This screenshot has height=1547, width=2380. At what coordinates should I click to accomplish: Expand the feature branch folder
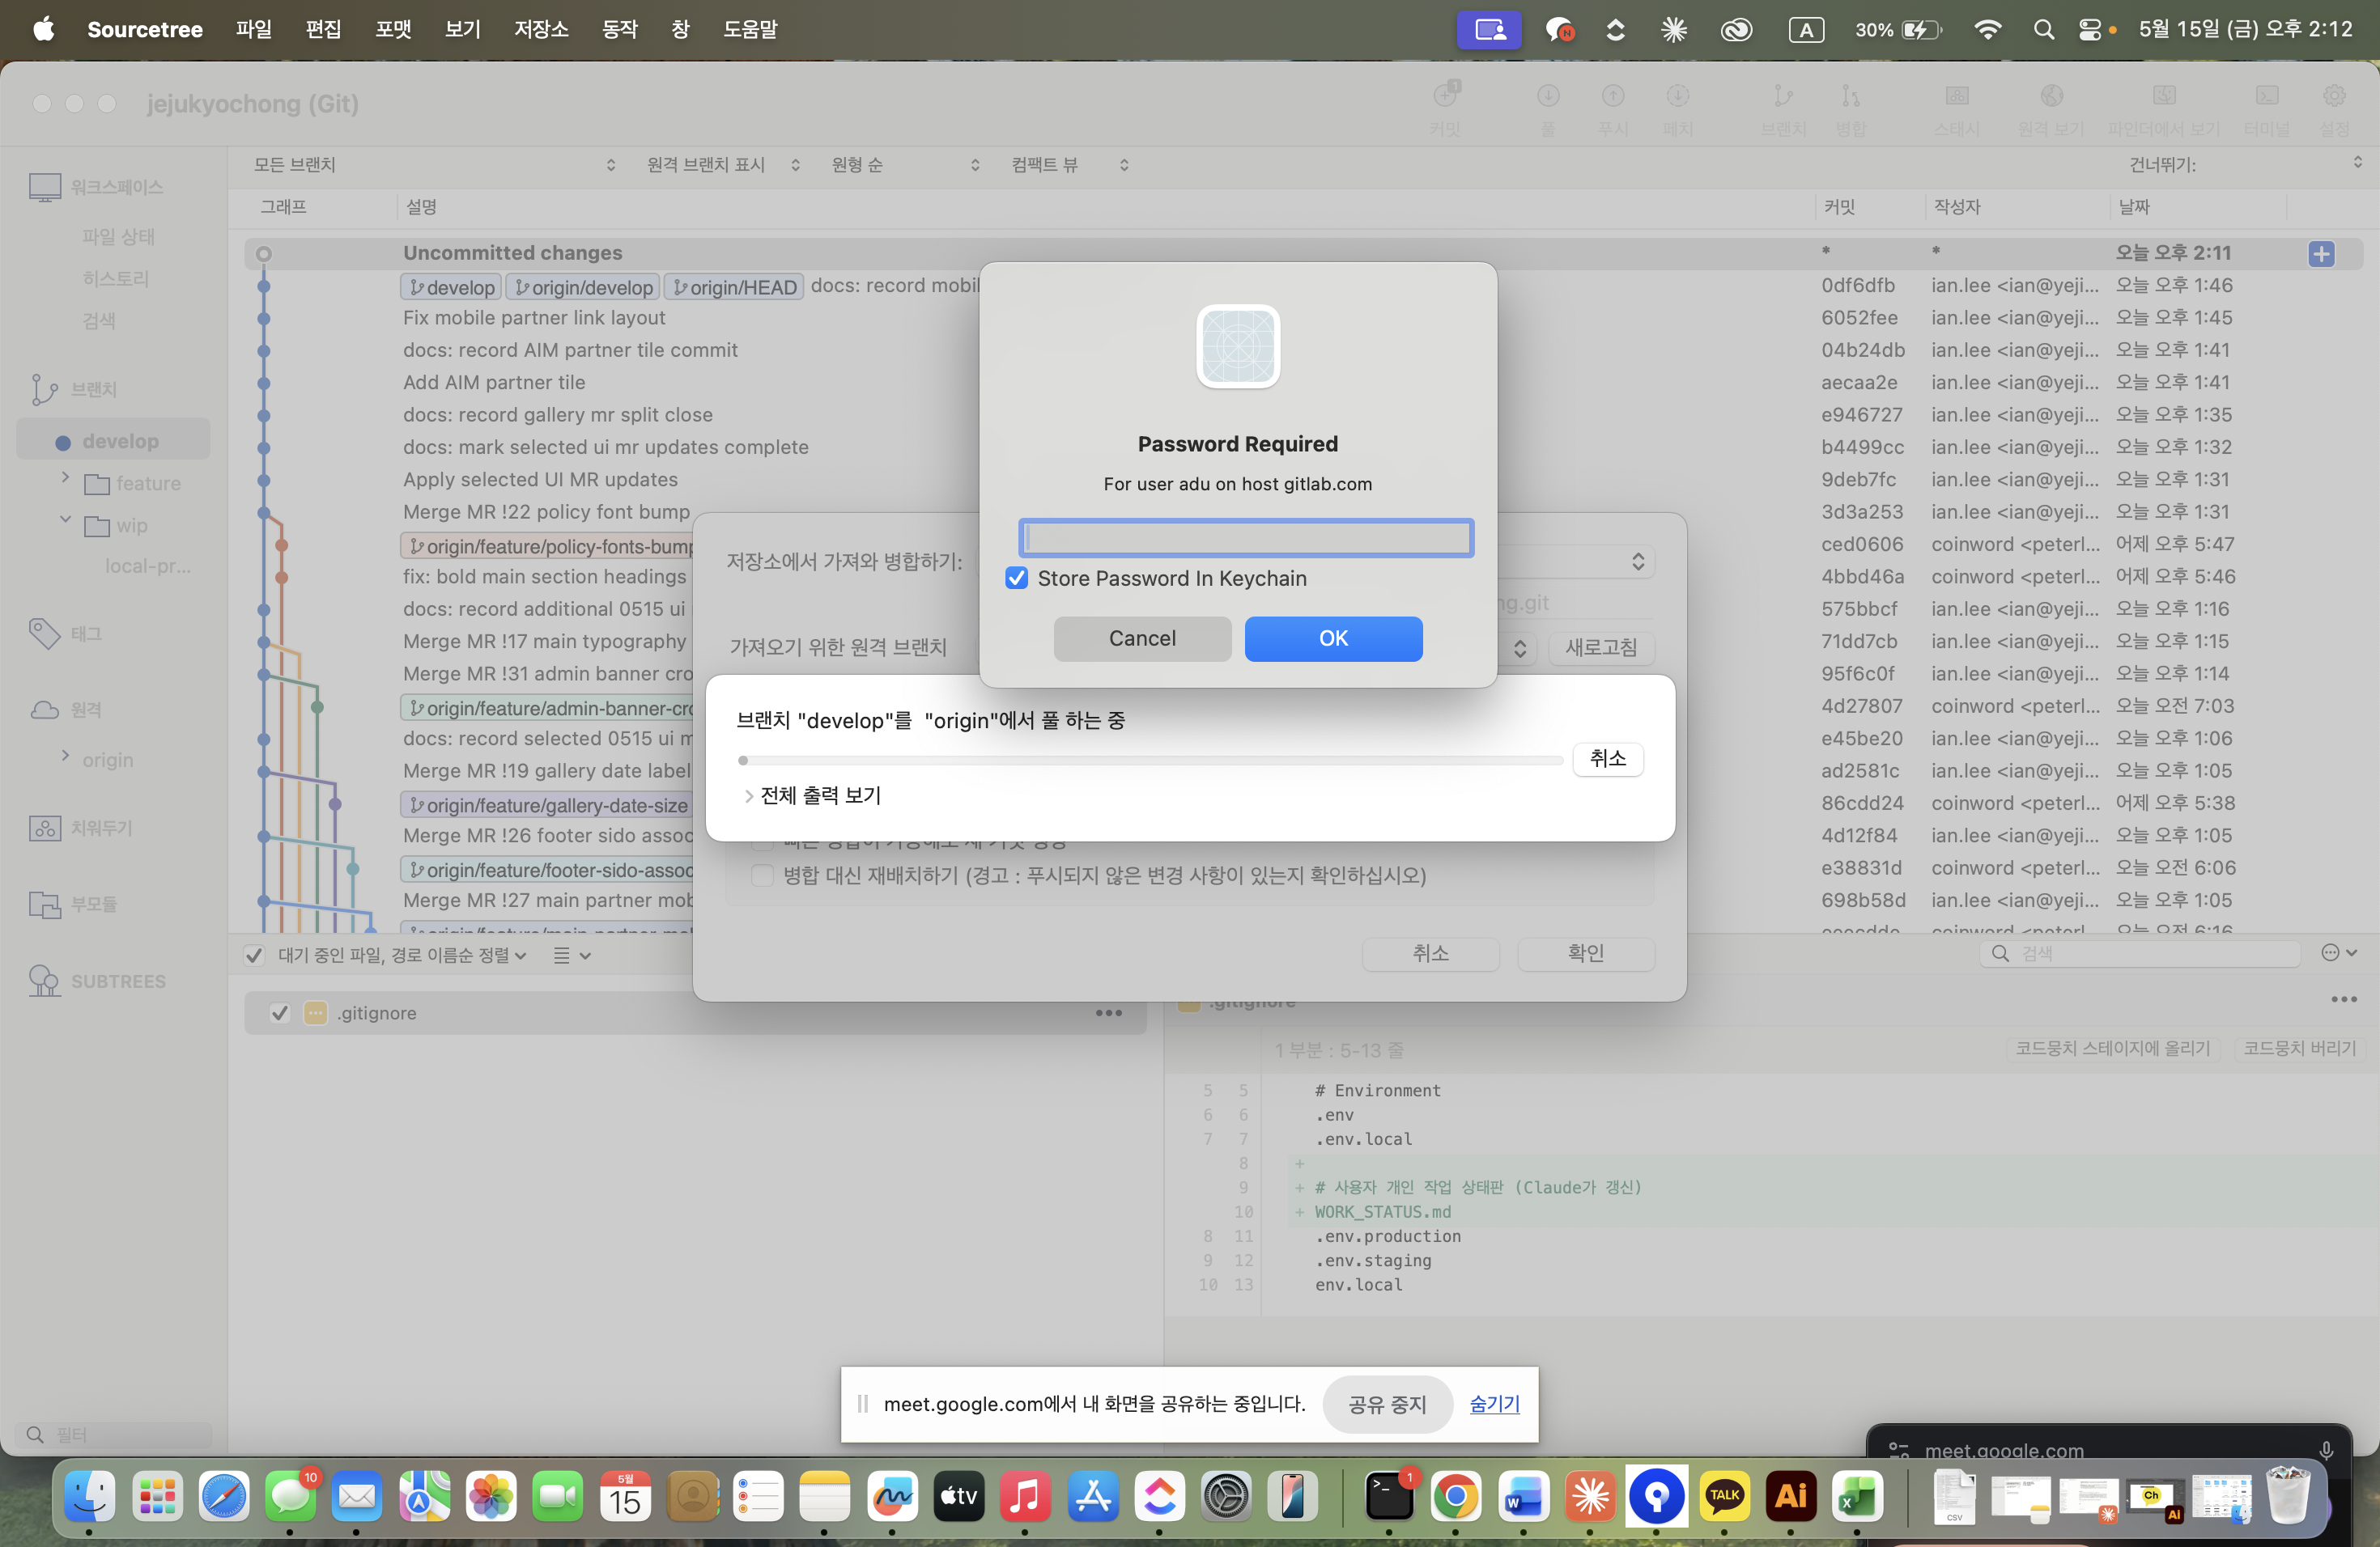[x=65, y=477]
